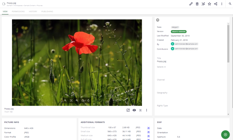Click the info icon in details panel
The height and width of the screenshot is (140, 233).
[158, 20]
